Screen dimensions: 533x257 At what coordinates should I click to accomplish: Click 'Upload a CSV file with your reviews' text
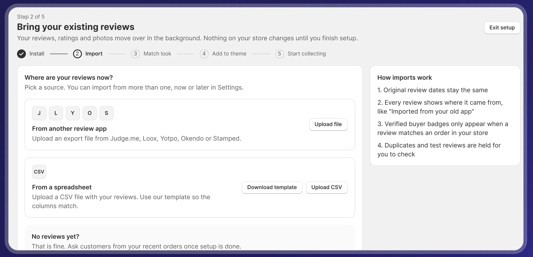[121, 202]
